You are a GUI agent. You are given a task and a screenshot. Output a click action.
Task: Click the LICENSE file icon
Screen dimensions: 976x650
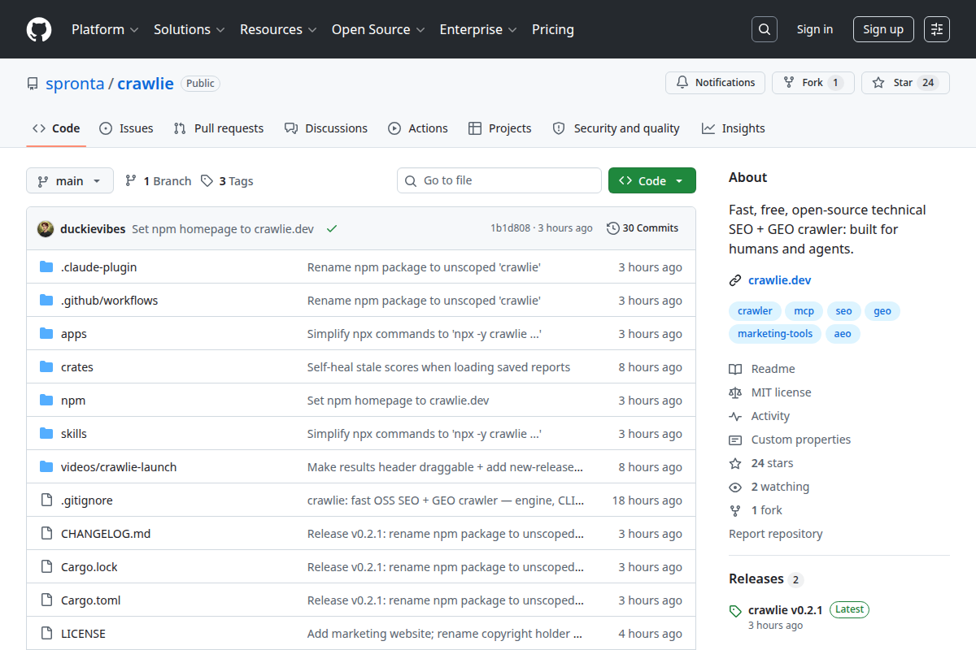[46, 633]
